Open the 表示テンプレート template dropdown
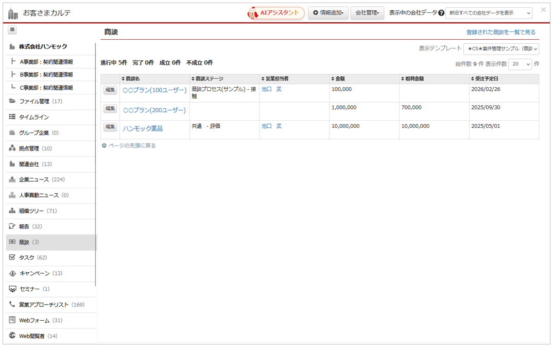 [x=501, y=49]
